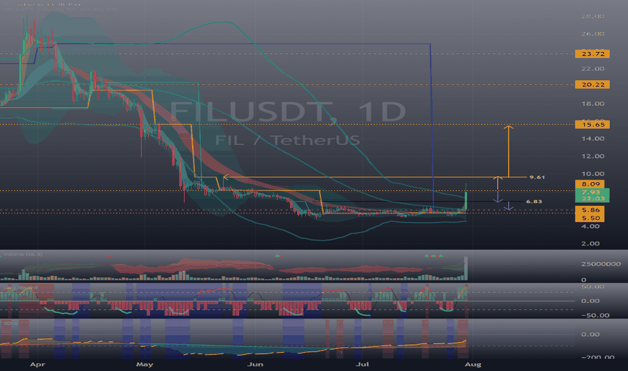The width and height of the screenshot is (628, 371).
Task: Click the 14.00 tick on the price axis
Action: pos(593,138)
